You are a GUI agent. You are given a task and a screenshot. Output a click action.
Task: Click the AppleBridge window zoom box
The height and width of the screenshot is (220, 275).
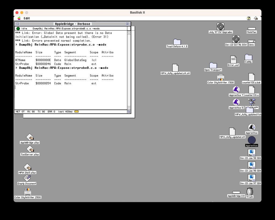[x=127, y=24]
